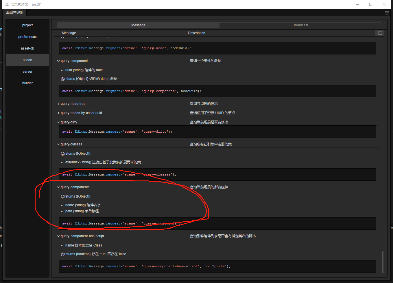The width and height of the screenshot is (393, 283).
Task: Minimize the 消息管理器 window
Action: [x=358, y=5]
